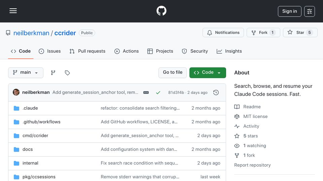
Task: Click the eye icon beside 1 watching
Action: tap(237, 146)
